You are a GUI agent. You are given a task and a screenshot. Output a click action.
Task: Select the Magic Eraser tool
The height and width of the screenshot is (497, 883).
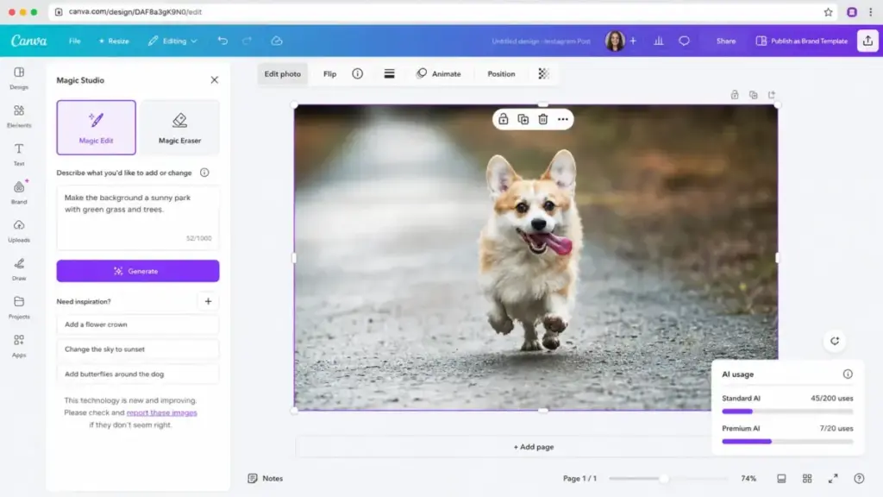(x=179, y=128)
